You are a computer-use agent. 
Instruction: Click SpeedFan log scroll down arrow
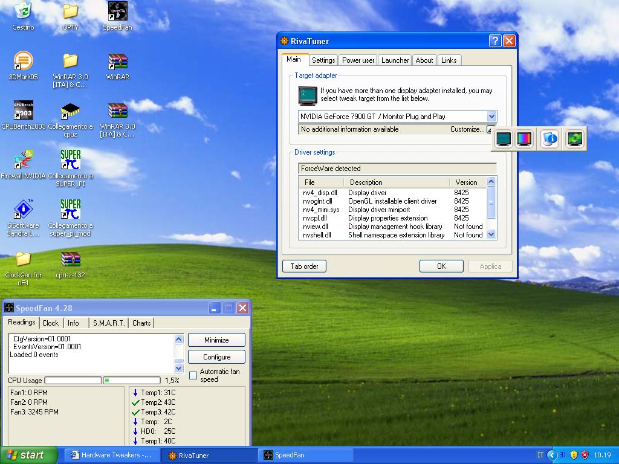click(178, 368)
